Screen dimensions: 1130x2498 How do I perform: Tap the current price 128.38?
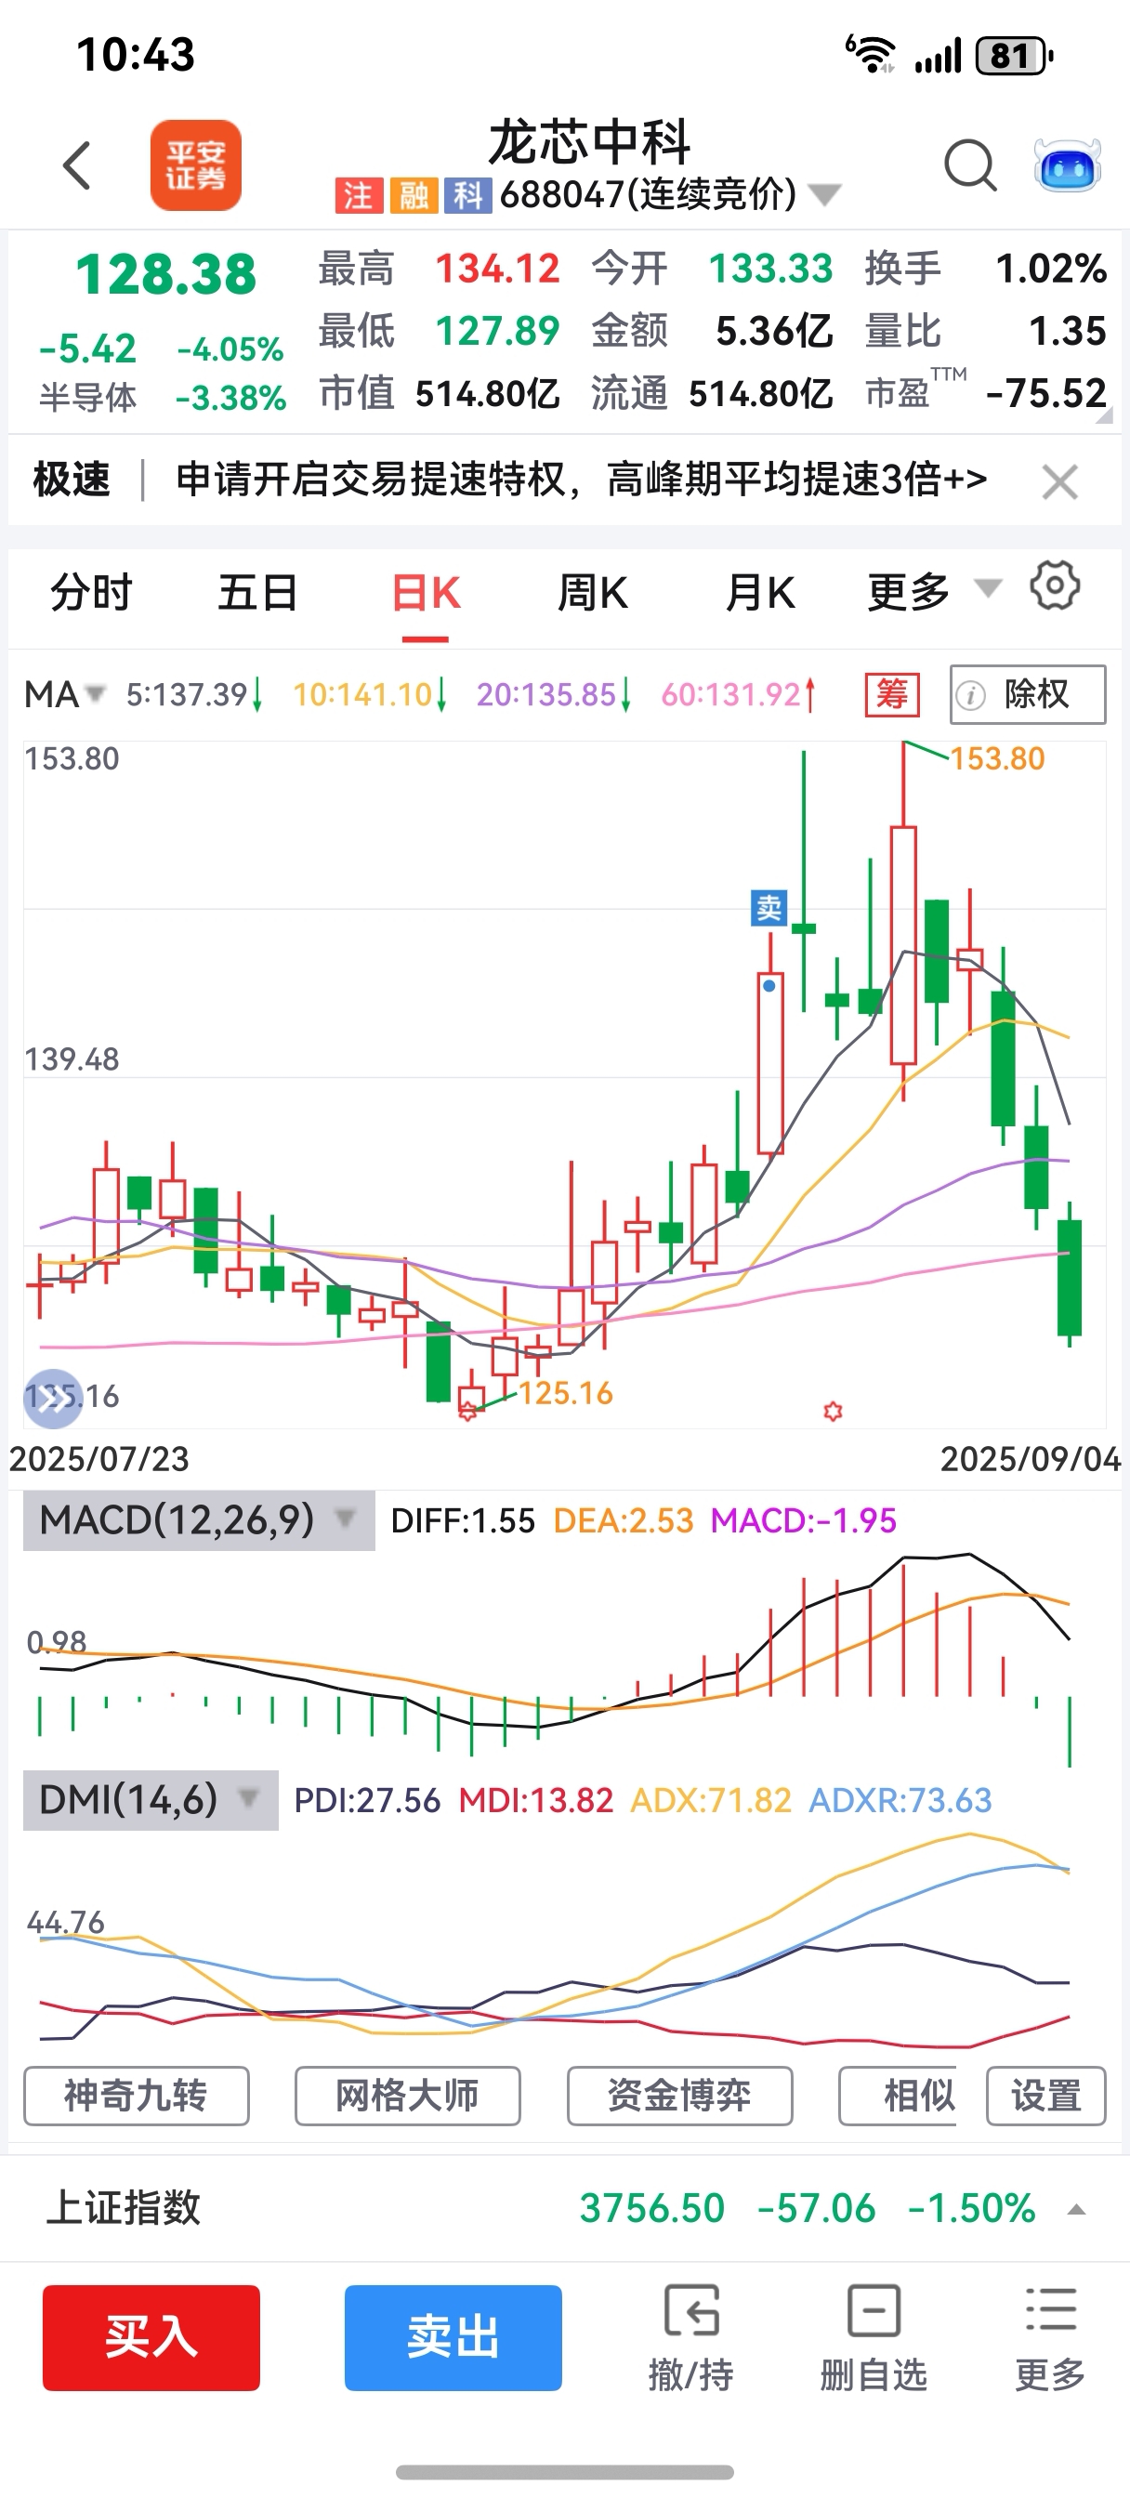click(x=165, y=274)
